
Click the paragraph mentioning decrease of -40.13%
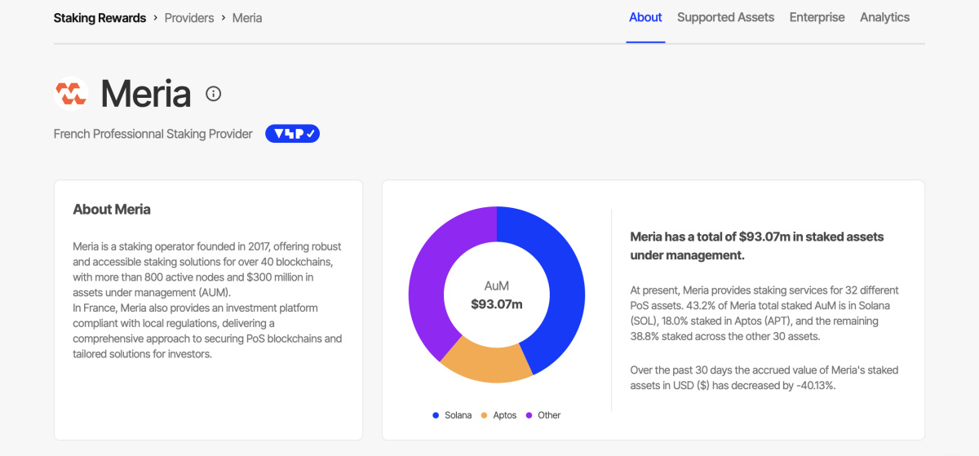click(x=764, y=378)
